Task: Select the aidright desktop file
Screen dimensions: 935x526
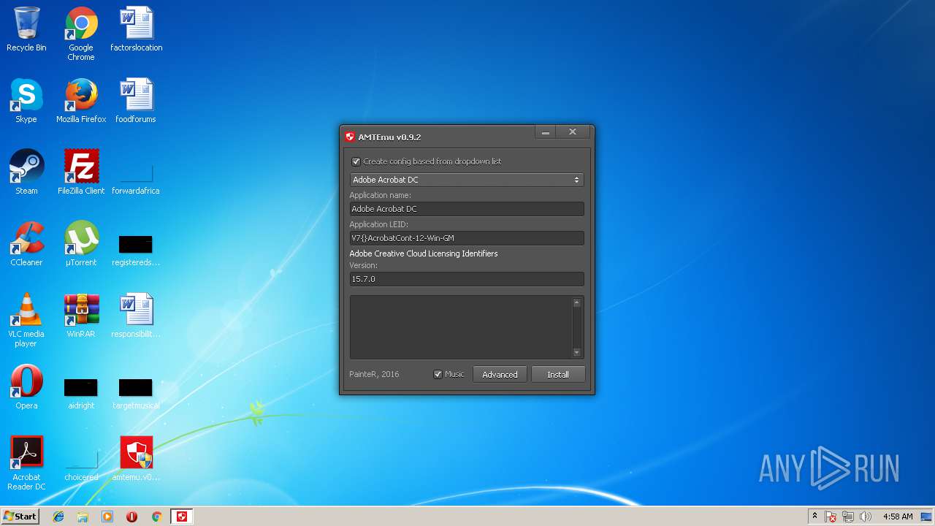Action: [x=81, y=394]
